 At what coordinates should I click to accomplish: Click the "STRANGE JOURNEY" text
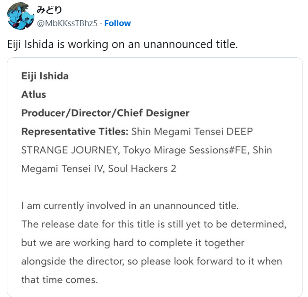point(65,150)
